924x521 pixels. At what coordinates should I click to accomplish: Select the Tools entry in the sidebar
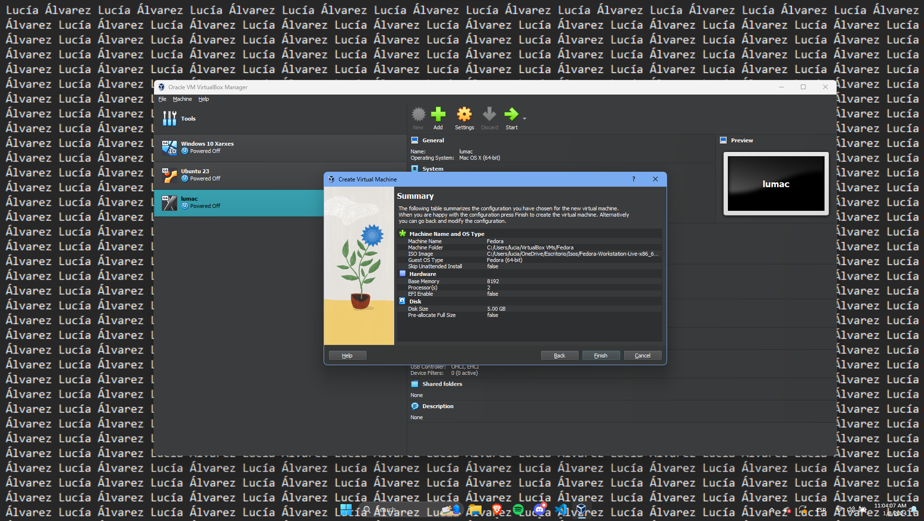point(188,119)
